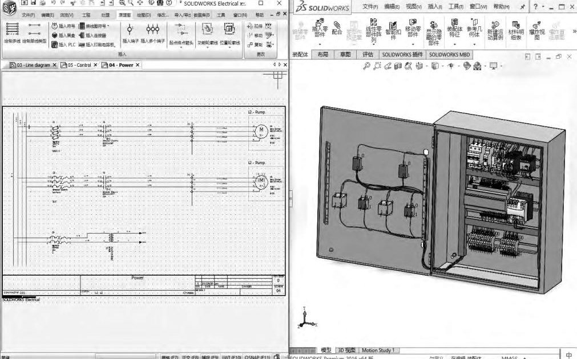The height and width of the screenshot is (359, 577).
Task: Expand 装配体特征 assembly features dropdown
Action: tap(454, 44)
